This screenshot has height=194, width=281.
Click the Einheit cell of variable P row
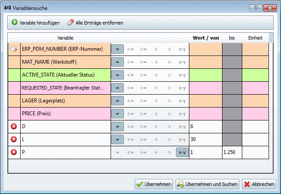[x=255, y=152]
